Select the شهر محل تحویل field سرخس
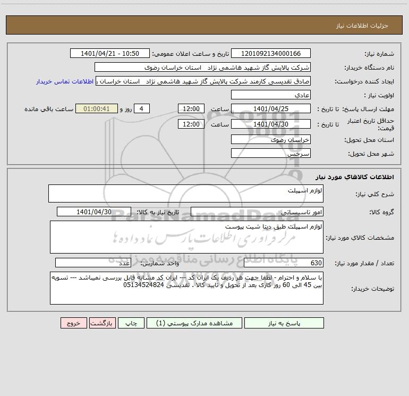 click(x=271, y=153)
